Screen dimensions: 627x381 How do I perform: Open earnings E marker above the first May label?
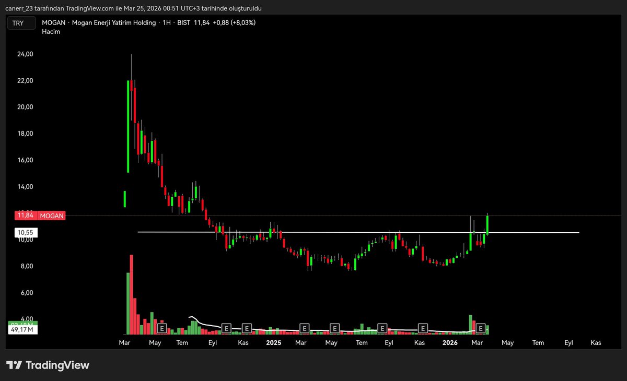click(x=162, y=329)
